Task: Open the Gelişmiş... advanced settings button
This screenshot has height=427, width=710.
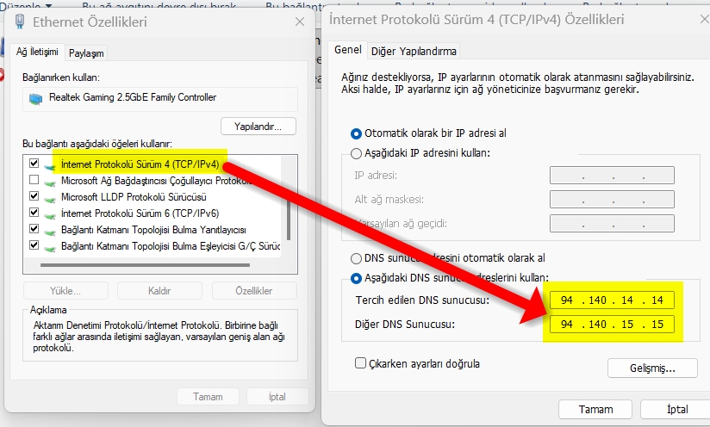Action: click(652, 368)
